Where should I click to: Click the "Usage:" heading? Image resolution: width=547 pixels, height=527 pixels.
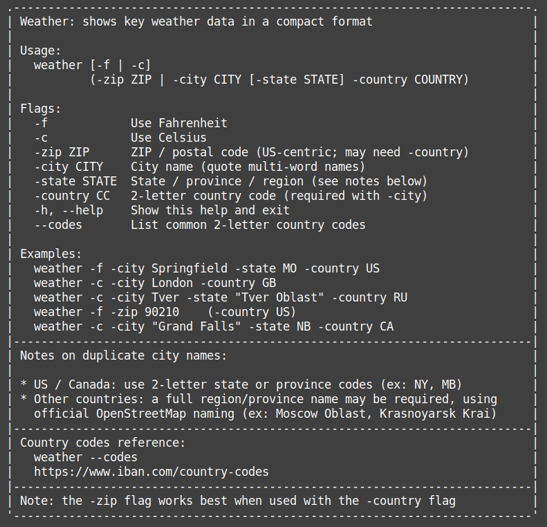(x=40, y=50)
